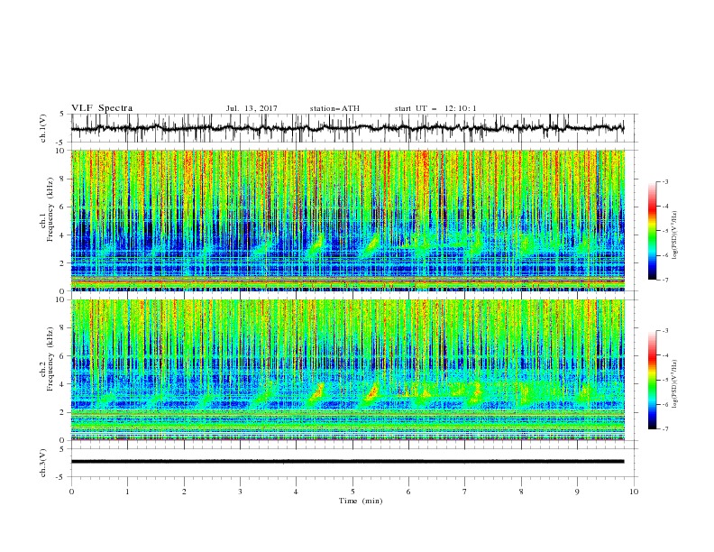
Task: Click tick label '9' on the Time axis
Action: (x=577, y=492)
